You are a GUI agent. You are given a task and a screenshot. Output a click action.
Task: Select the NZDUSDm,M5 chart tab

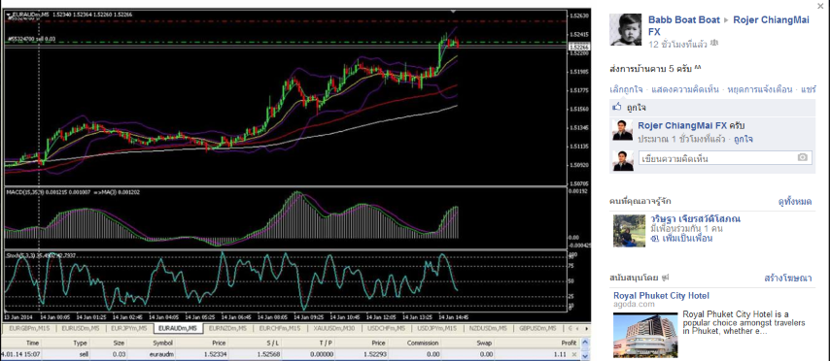pos(489,328)
